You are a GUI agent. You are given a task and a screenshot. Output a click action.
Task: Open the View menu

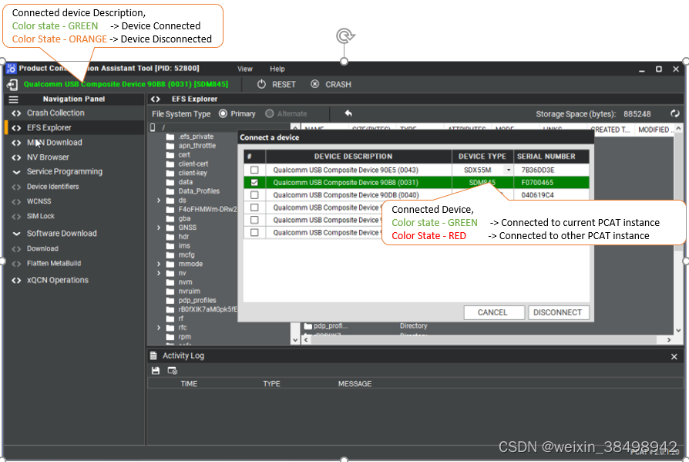coord(245,69)
